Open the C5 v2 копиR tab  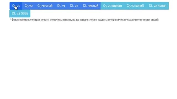135,6
